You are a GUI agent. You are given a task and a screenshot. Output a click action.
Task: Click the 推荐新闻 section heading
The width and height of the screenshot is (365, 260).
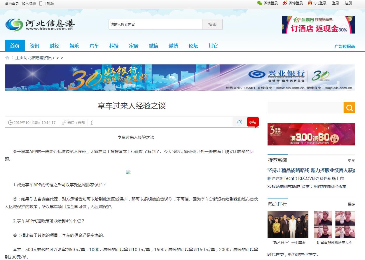pyautogui.click(x=277, y=160)
